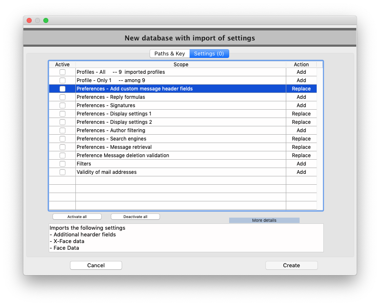The width and height of the screenshot is (380, 306).
Task: Check the Active box for Profiles - All
Action: tap(62, 72)
